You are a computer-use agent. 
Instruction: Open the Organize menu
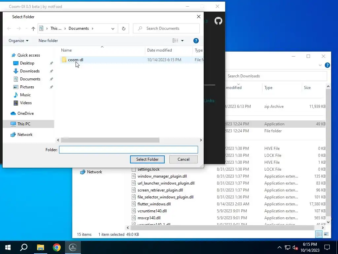18,41
